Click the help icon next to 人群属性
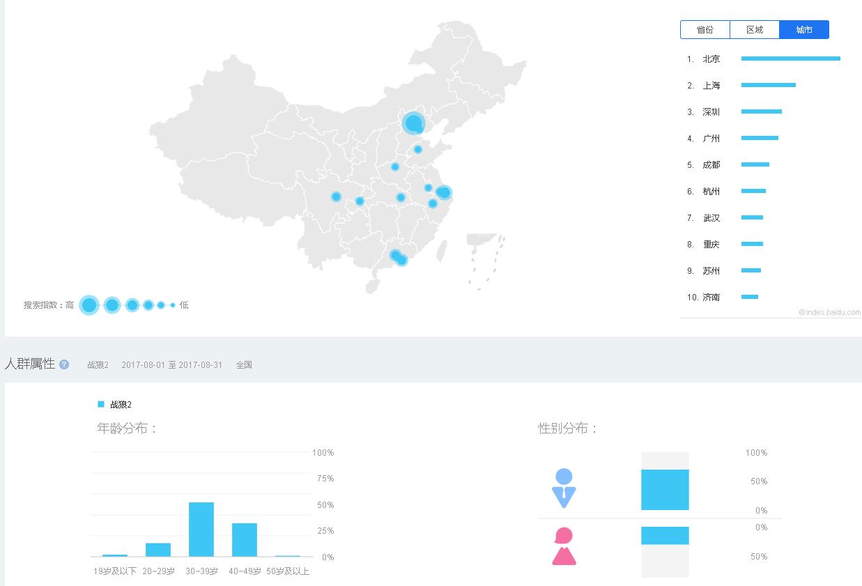Viewport: 862px width, 586px height. click(x=63, y=364)
